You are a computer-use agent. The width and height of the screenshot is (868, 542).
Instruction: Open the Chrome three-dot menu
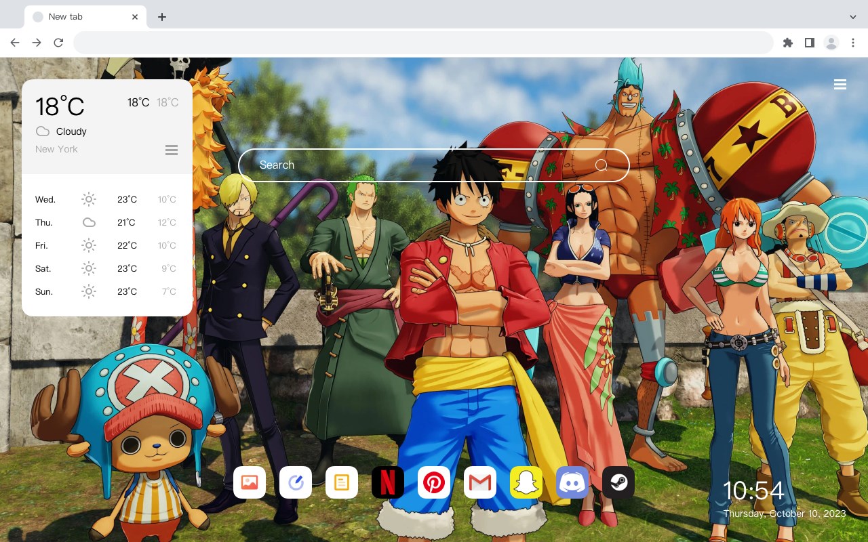[853, 43]
